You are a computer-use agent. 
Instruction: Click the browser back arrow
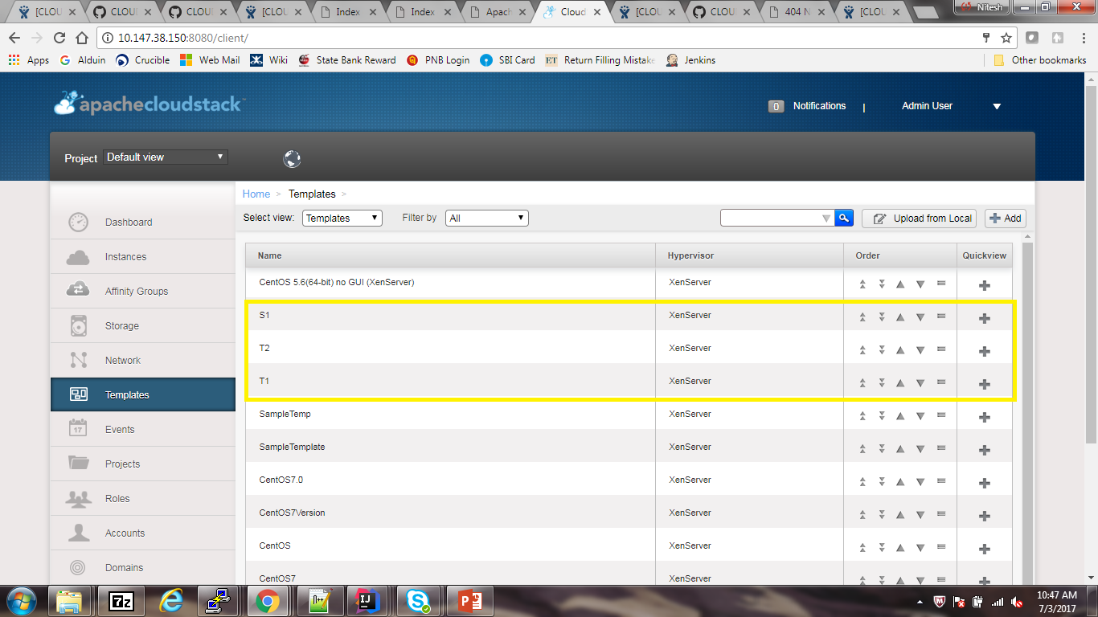coord(14,38)
